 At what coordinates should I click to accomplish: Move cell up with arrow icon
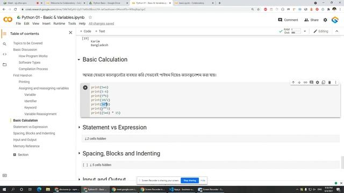tap(293, 83)
